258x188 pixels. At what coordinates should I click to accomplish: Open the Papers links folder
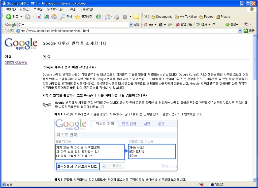(206, 17)
